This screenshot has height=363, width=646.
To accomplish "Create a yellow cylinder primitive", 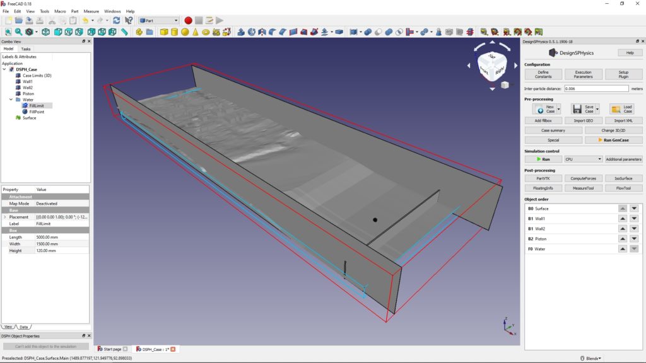I will [174, 32].
